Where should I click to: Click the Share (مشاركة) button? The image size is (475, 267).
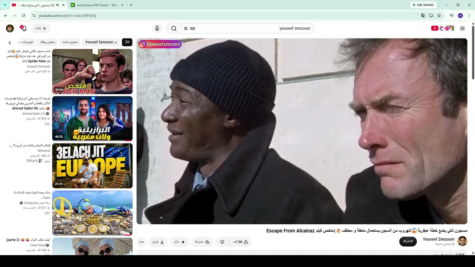pyautogui.click(x=202, y=242)
